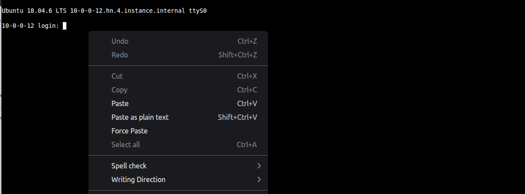Click the 'Ubuntu 18.04.6 LTS' banner text
The width and height of the screenshot is (525, 194).
click(34, 11)
